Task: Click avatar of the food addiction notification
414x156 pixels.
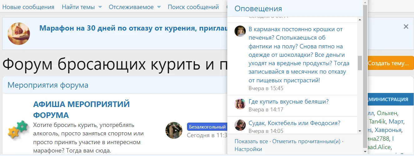Action: 240,31
